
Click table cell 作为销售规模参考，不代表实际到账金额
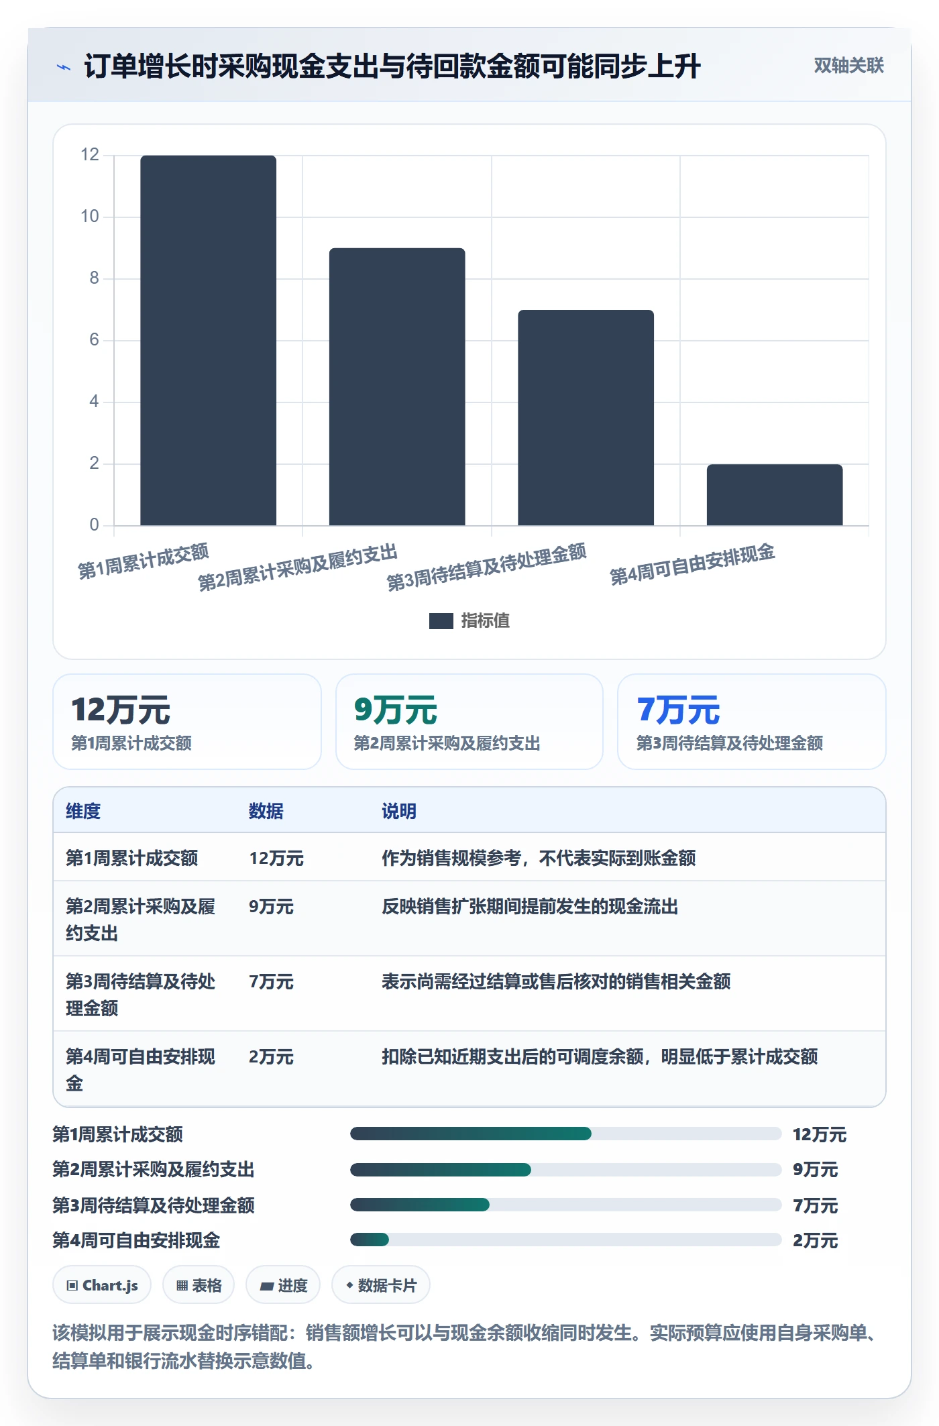pyautogui.click(x=539, y=858)
